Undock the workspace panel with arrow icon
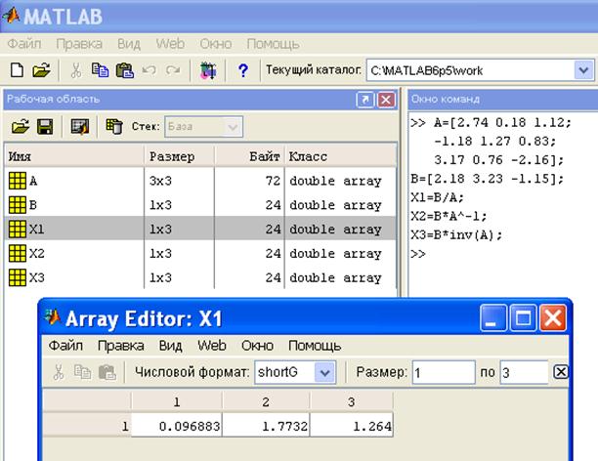This screenshot has width=598, height=461. 365,100
